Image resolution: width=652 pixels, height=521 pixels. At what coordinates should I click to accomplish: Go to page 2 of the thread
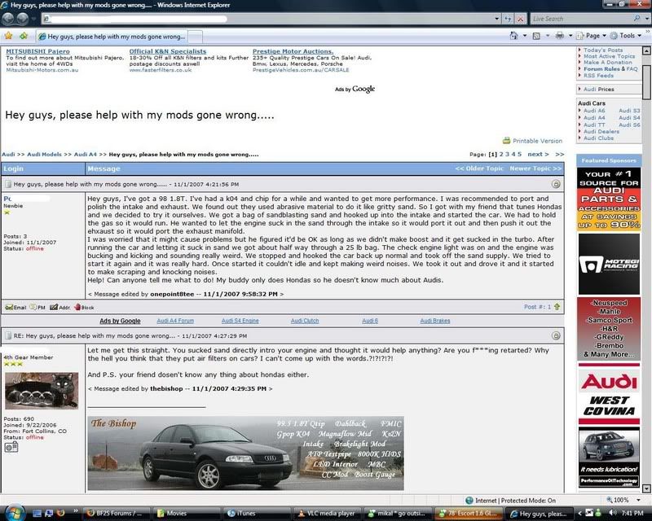[x=501, y=154]
